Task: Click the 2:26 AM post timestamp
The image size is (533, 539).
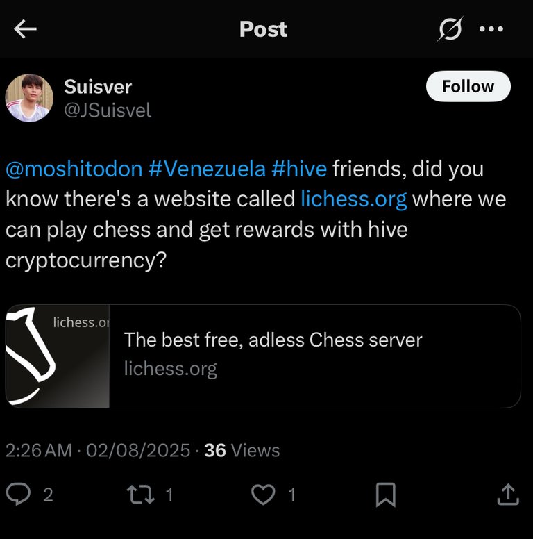Action: tap(38, 450)
